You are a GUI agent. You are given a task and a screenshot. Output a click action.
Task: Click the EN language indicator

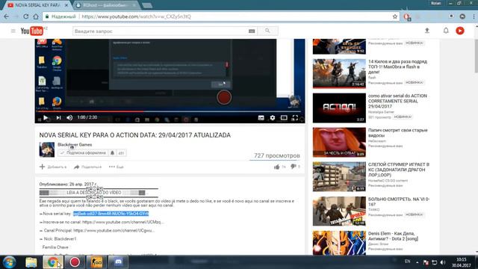[407, 262]
